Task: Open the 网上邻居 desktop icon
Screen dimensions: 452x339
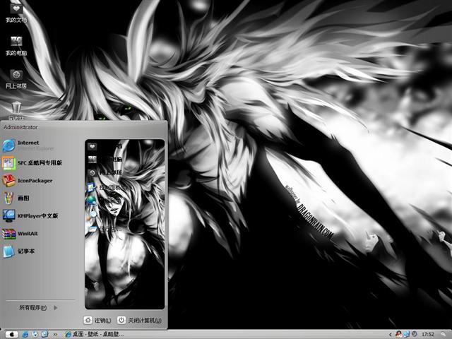Action: click(16, 78)
